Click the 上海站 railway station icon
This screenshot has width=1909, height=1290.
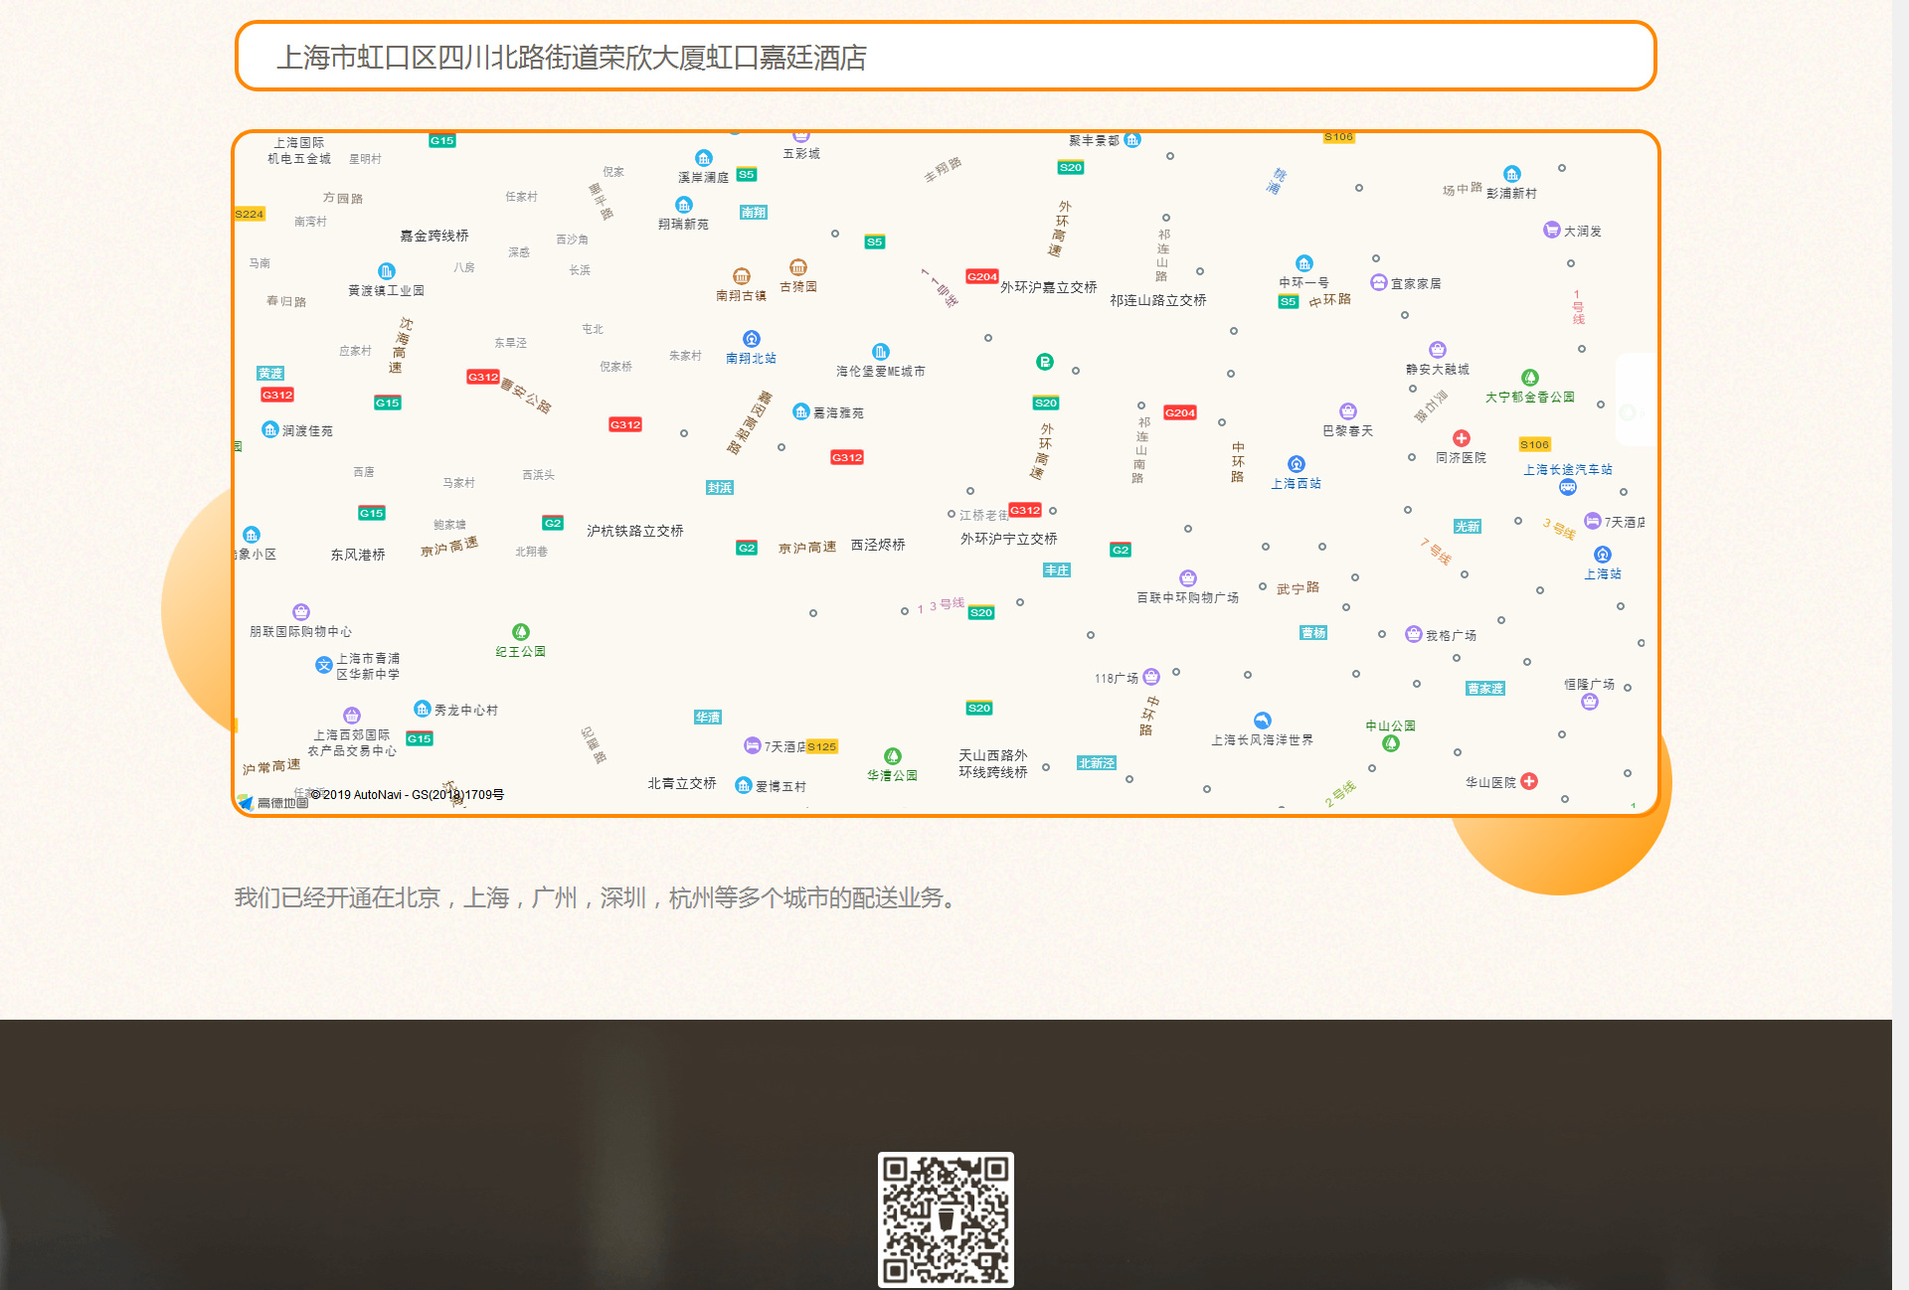point(1603,555)
